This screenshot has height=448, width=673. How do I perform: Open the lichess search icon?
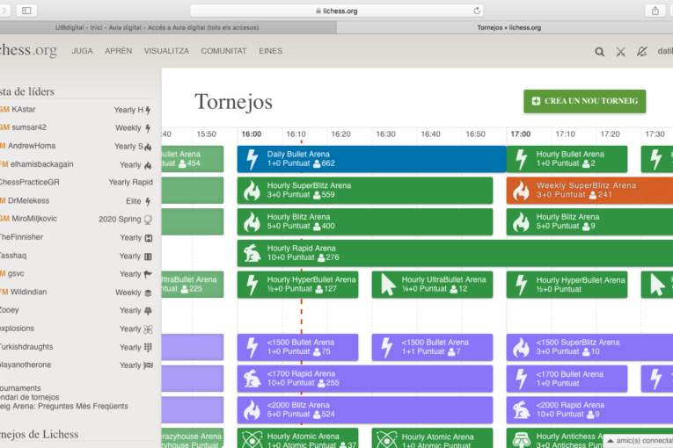[x=600, y=52]
